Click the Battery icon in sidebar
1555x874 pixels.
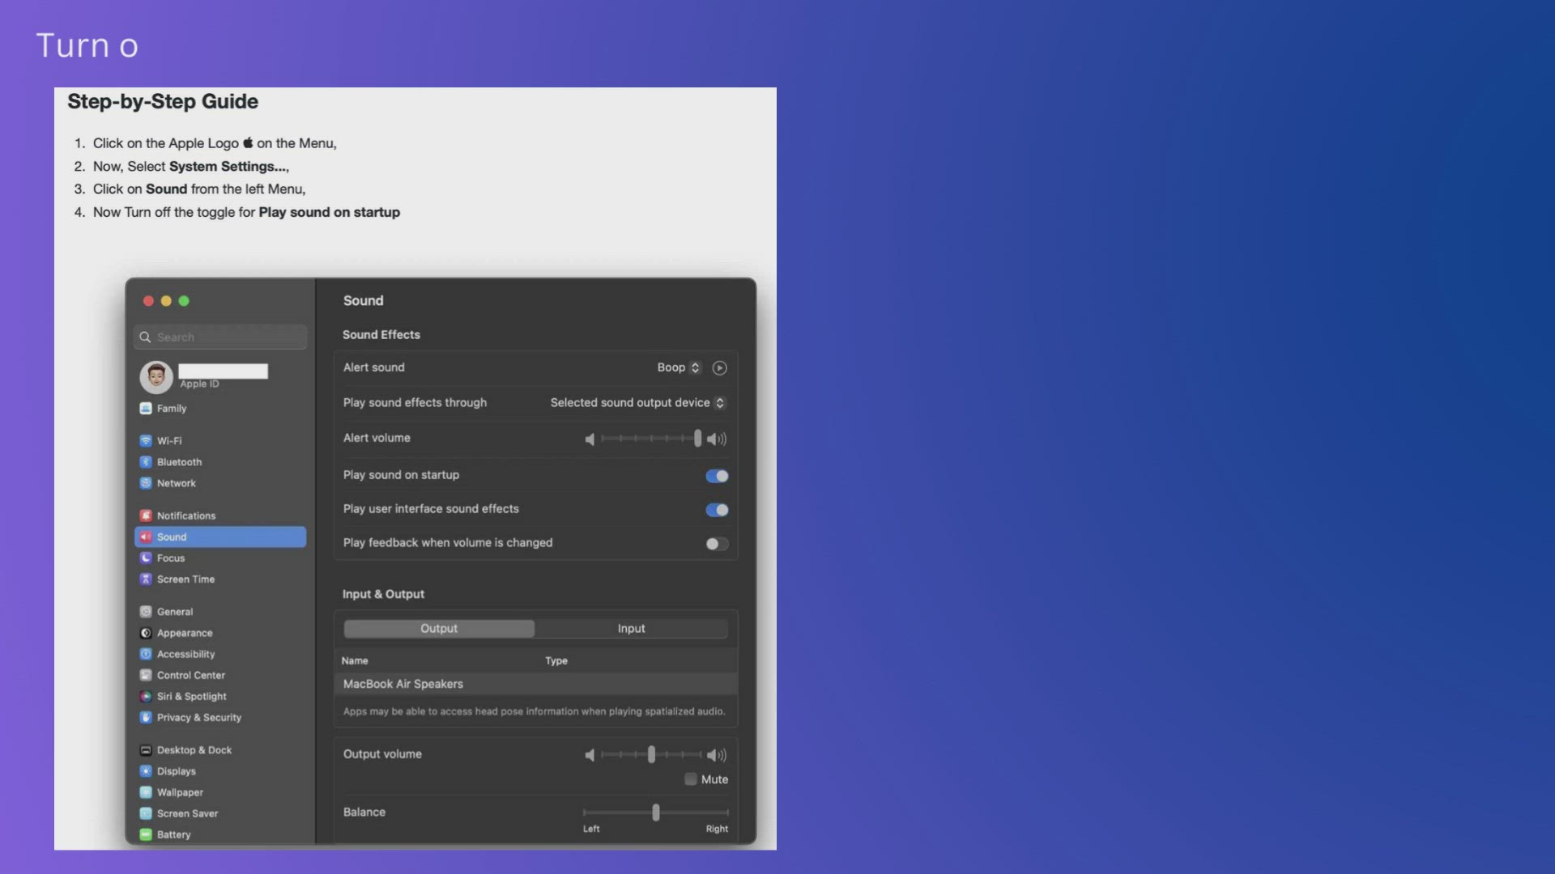146,834
